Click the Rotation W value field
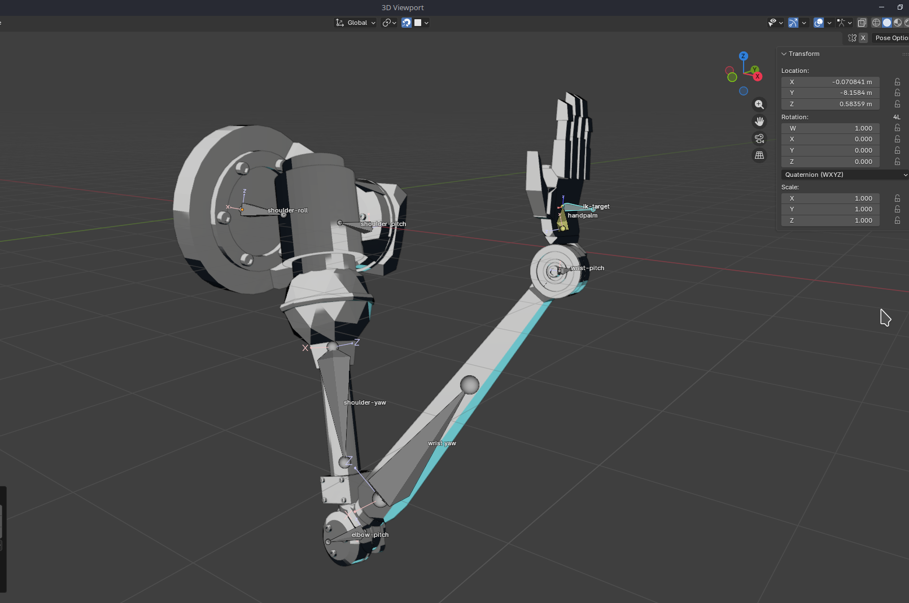 click(x=830, y=128)
